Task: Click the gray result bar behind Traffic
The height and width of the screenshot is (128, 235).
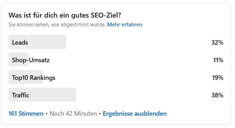Action: (42, 95)
